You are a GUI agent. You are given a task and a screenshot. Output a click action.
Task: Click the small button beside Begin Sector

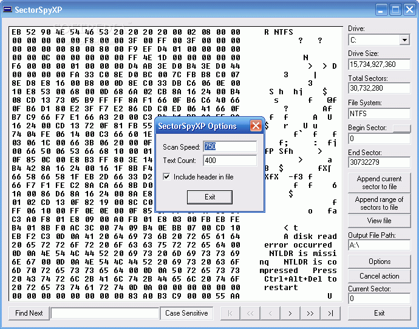point(401,128)
